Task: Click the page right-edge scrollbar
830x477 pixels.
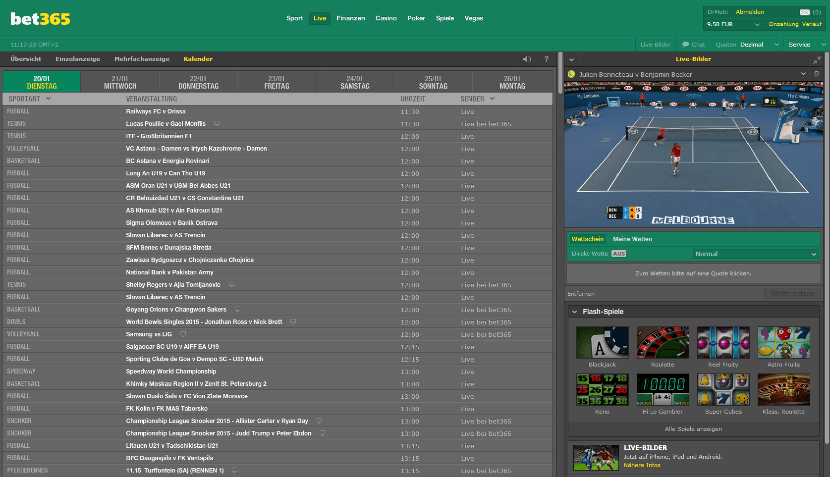Action: pyautogui.click(x=827, y=248)
